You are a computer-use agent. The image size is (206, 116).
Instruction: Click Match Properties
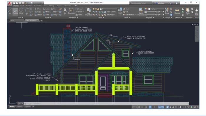141,11
